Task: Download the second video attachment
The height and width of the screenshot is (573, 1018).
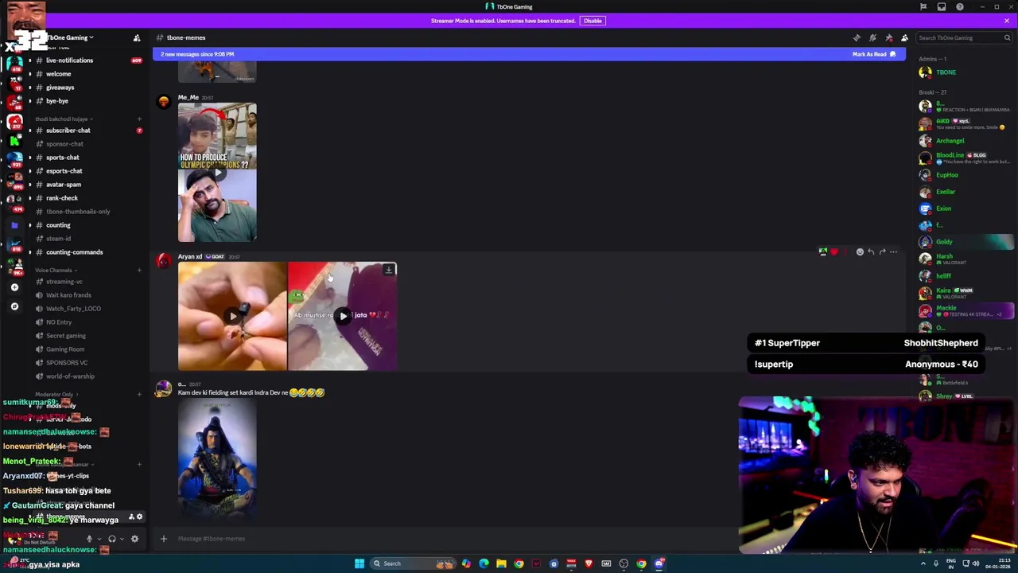Action: (388, 271)
